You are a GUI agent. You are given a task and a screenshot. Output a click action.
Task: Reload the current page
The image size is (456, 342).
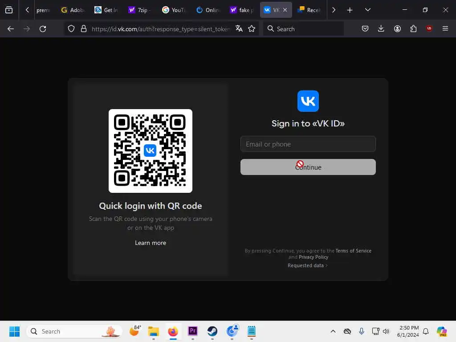point(43,29)
